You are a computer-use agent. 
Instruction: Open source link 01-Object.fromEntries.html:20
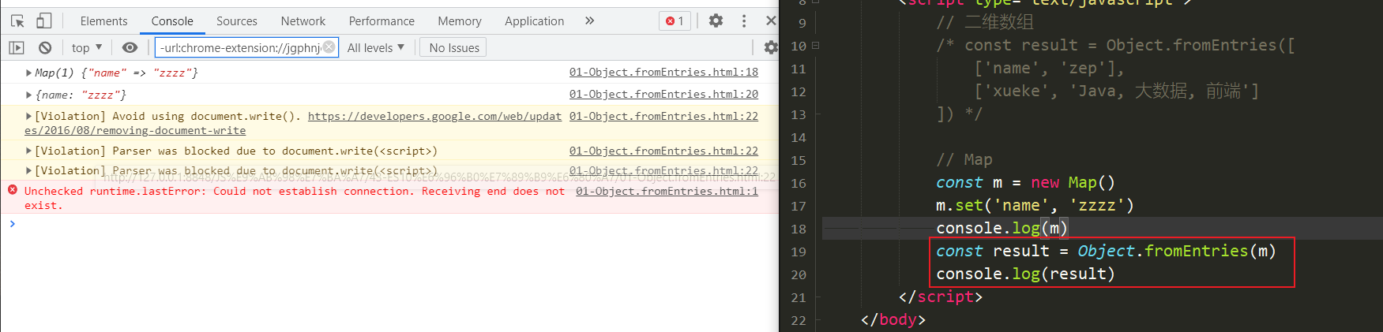(663, 95)
